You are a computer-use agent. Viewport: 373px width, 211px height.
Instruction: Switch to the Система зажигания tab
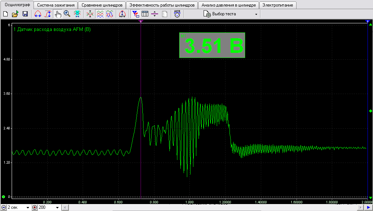[56, 5]
